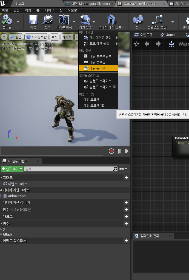The image size is (189, 280).
Task: Expand the AnimGraph tree item
Action: [1, 196]
